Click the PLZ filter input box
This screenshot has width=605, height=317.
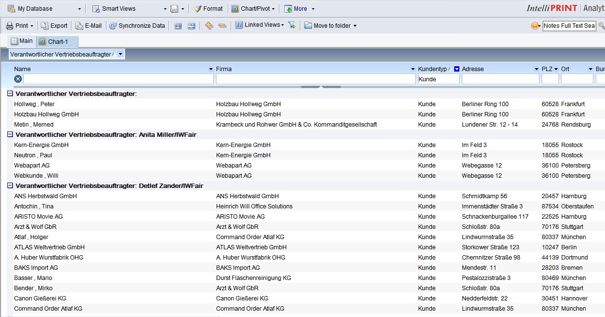tap(550, 79)
